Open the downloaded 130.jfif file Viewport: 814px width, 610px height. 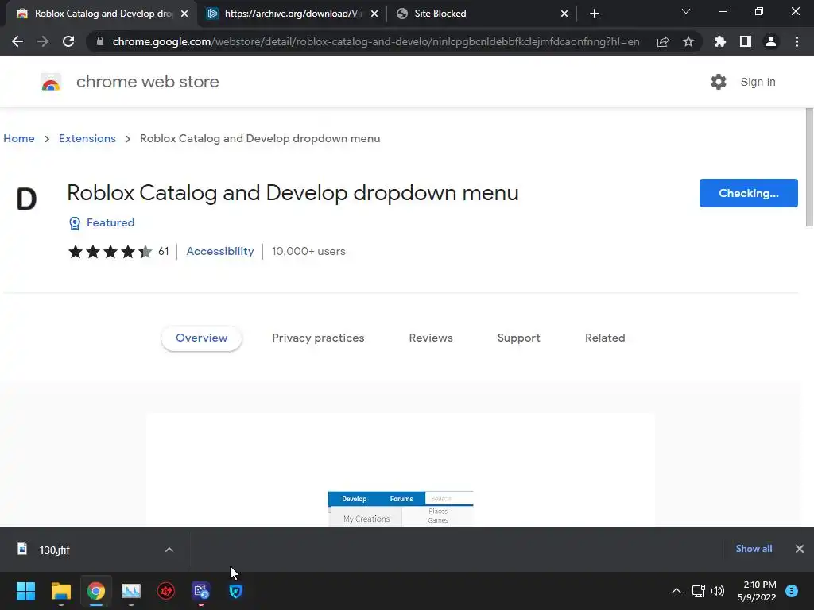pos(55,550)
